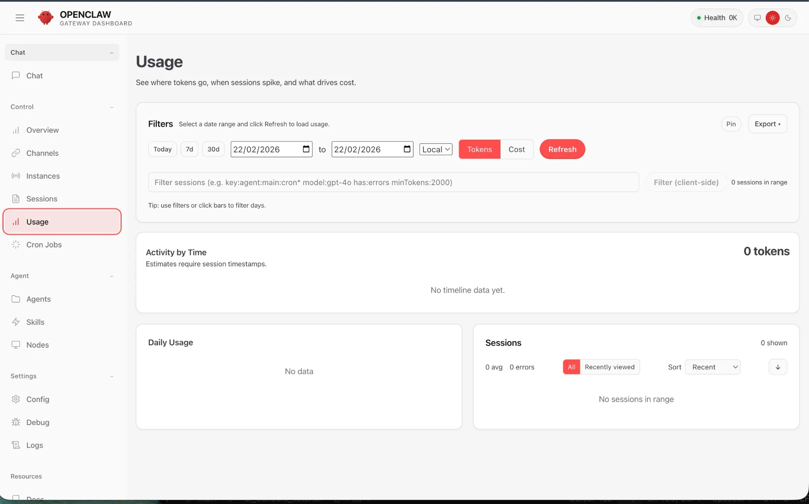The image size is (809, 504).
Task: Open Skills in sidebar
Action: [62, 322]
